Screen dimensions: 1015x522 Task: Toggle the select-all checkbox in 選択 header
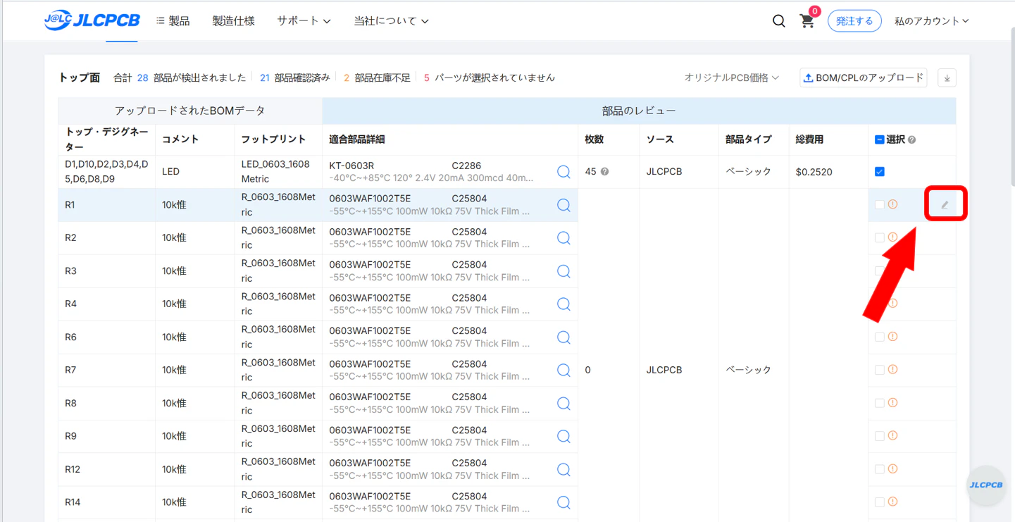click(x=879, y=139)
